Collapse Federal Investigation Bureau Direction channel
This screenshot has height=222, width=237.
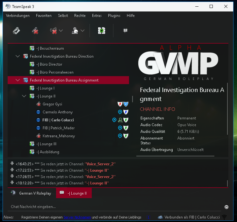click(x=18, y=56)
